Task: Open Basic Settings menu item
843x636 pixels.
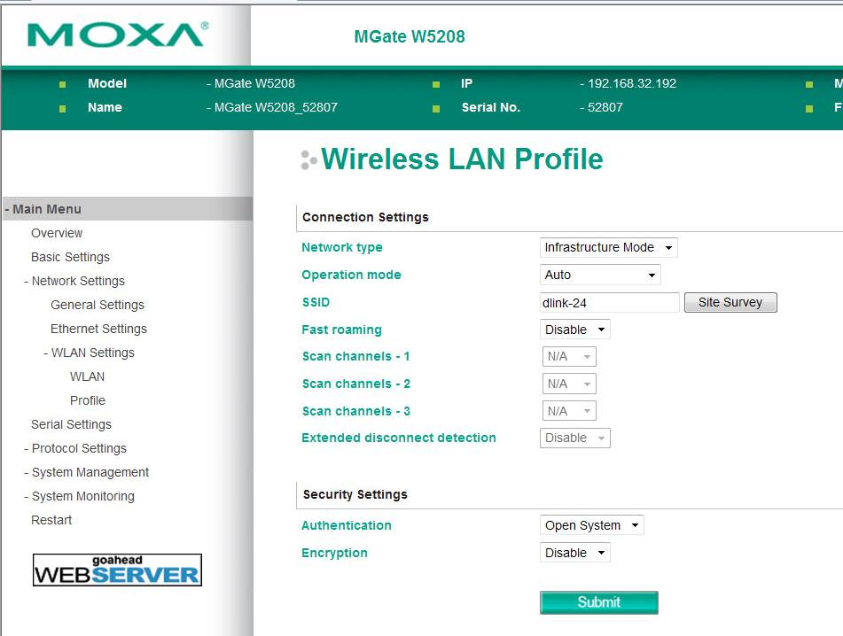Action: 70,257
